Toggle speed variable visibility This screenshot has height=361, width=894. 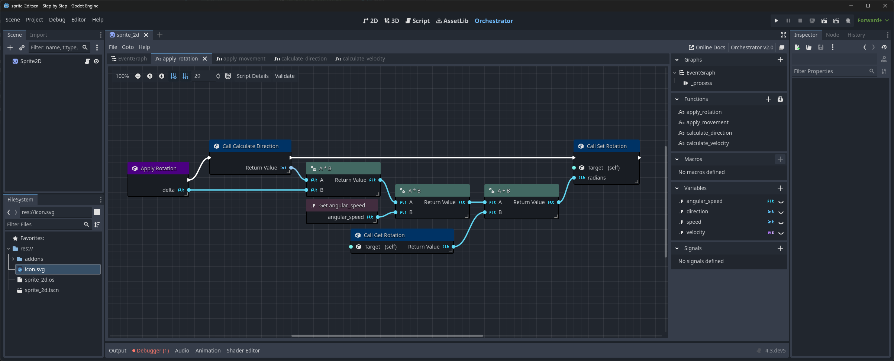[x=781, y=222]
